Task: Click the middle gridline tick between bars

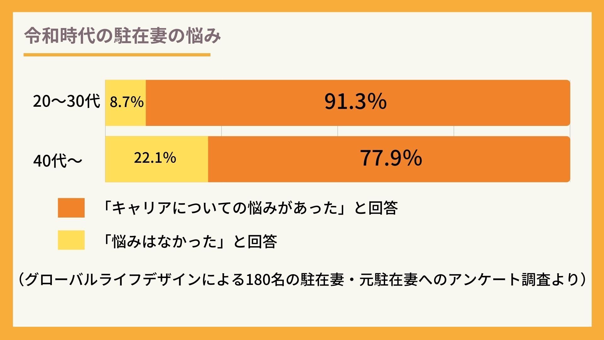Action: [338, 131]
